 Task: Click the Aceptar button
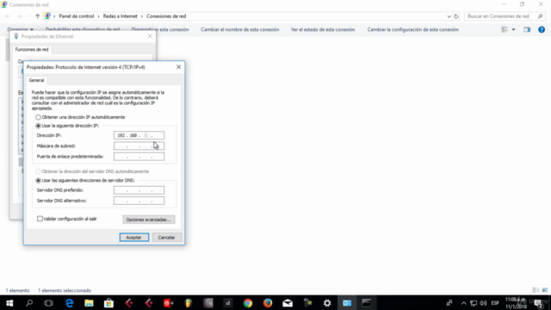134,238
